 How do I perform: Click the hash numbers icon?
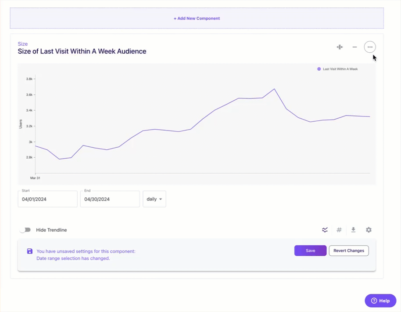(339, 230)
